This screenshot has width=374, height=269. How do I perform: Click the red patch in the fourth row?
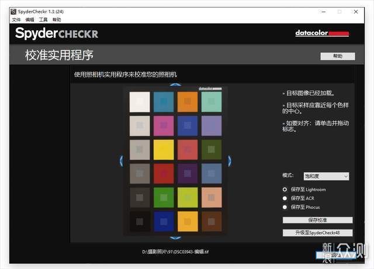click(164, 173)
